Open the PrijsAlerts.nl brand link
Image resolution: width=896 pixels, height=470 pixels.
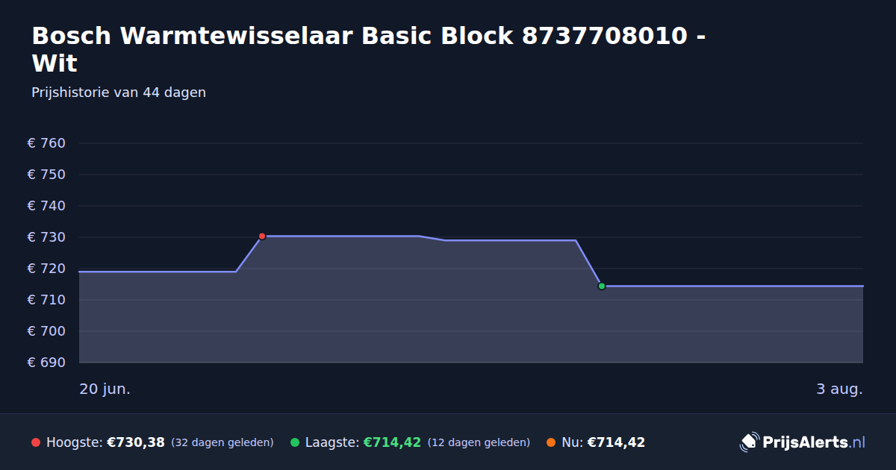point(803,442)
